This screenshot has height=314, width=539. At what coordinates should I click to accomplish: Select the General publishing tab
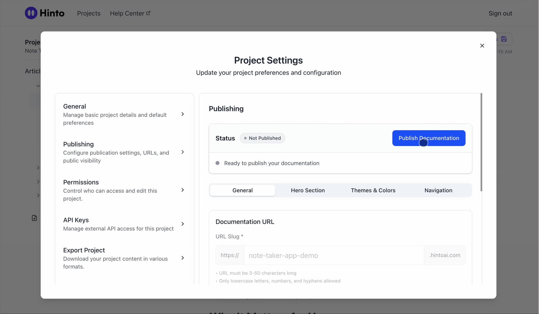pyautogui.click(x=242, y=190)
